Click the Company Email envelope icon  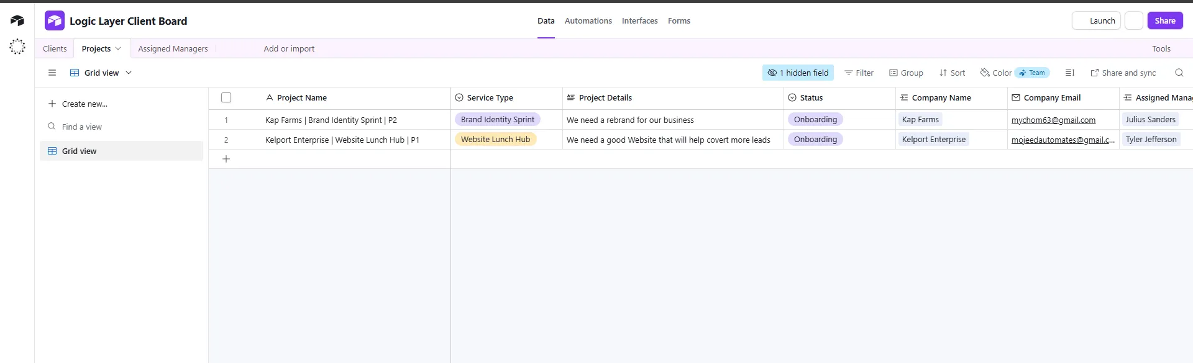[x=1016, y=97]
